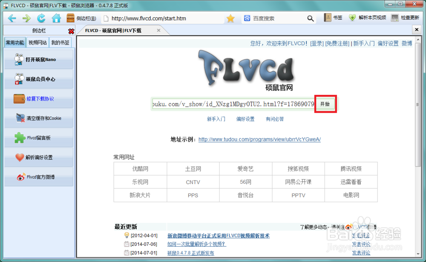Screen dimensions: 426x262
Task: Click the [免费注册] register link
Action: (337, 43)
